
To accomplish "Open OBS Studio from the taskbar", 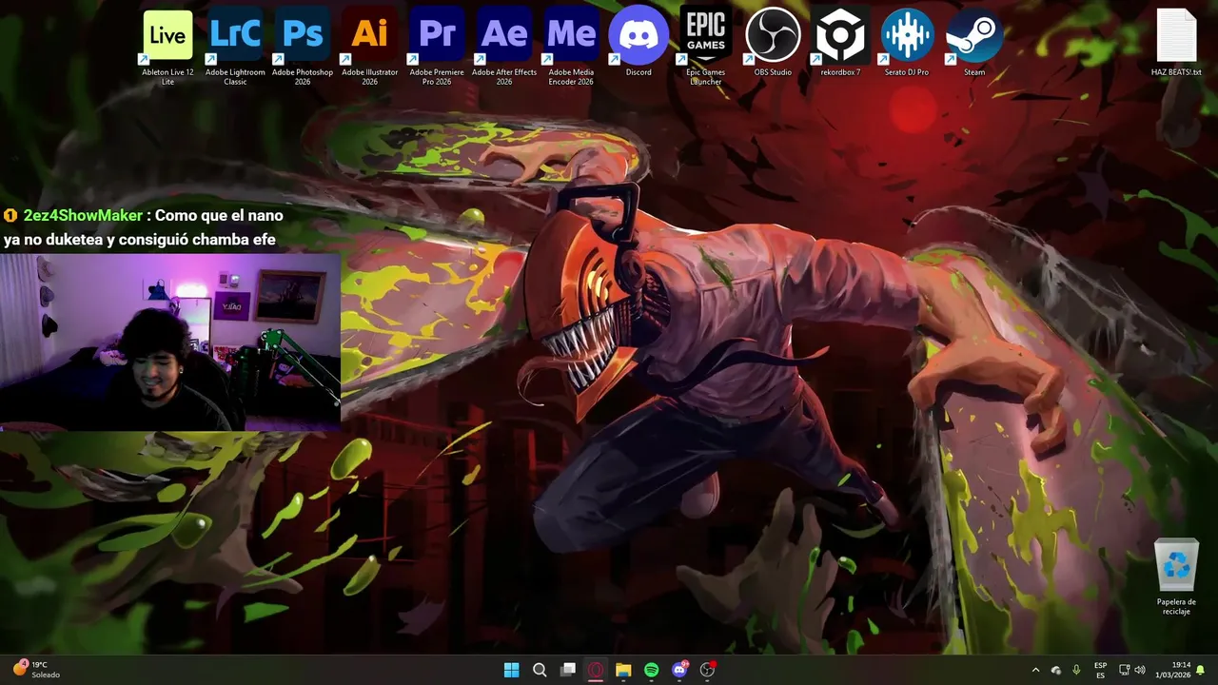I will click(707, 670).
